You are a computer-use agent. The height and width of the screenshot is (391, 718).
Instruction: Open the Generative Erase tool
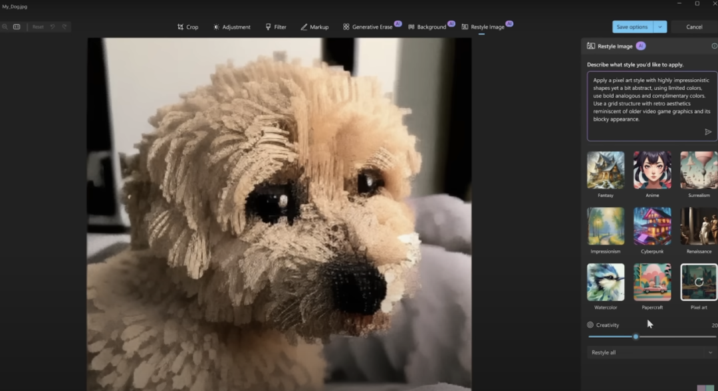tap(368, 27)
